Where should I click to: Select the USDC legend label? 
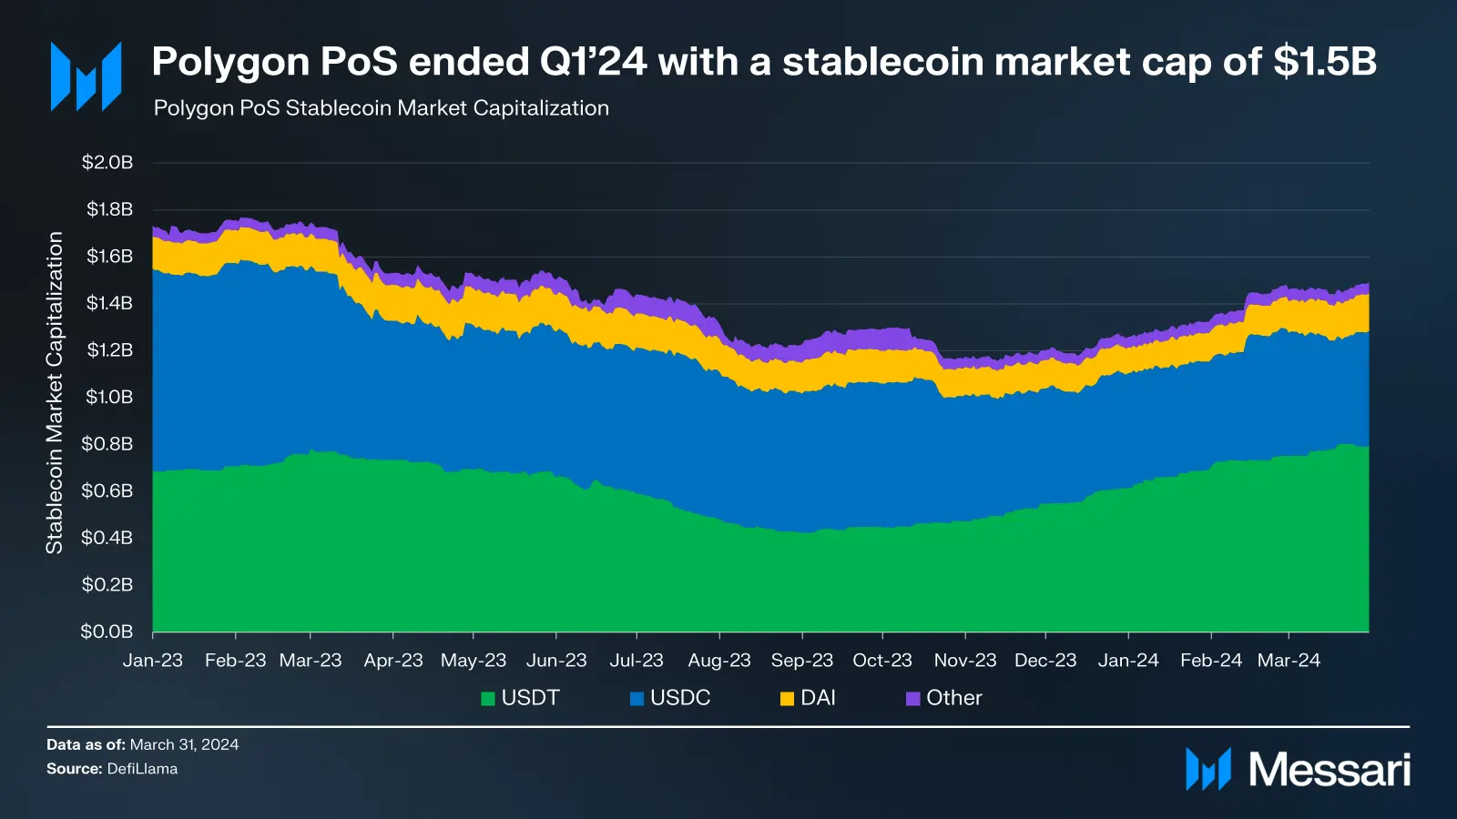tap(680, 698)
